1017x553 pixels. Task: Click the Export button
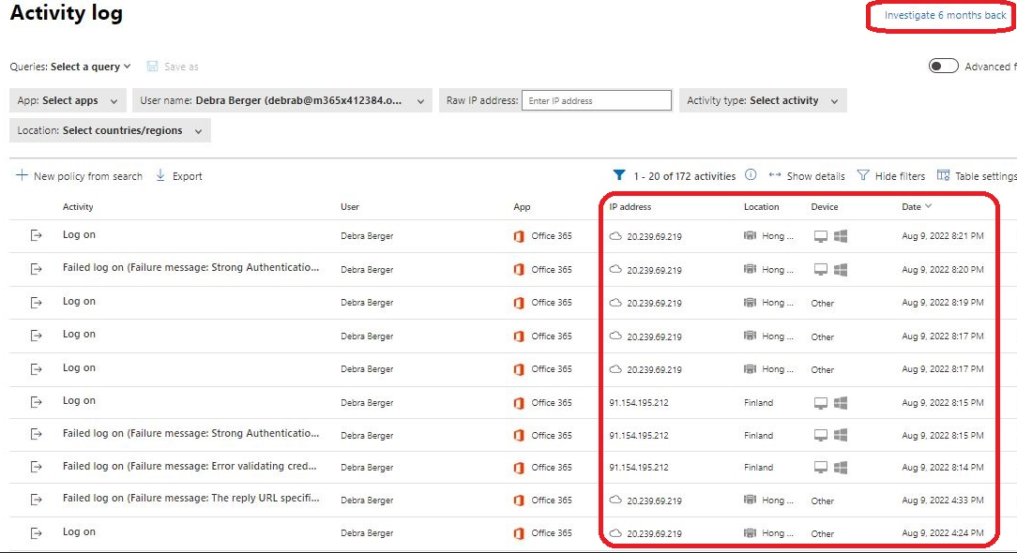point(179,176)
